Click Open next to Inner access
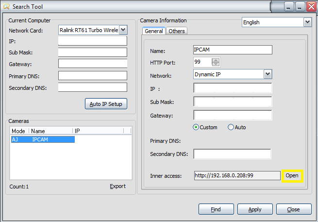318x222 pixels. coord(292,175)
